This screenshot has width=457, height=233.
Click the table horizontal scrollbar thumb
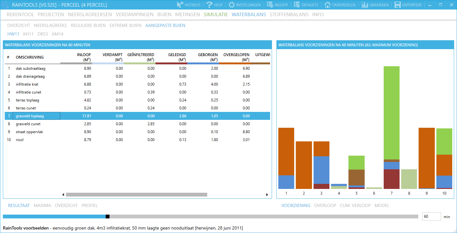[136, 195]
